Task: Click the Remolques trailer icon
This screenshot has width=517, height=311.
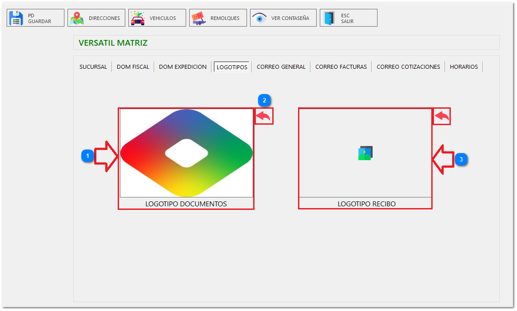Action: (199, 18)
